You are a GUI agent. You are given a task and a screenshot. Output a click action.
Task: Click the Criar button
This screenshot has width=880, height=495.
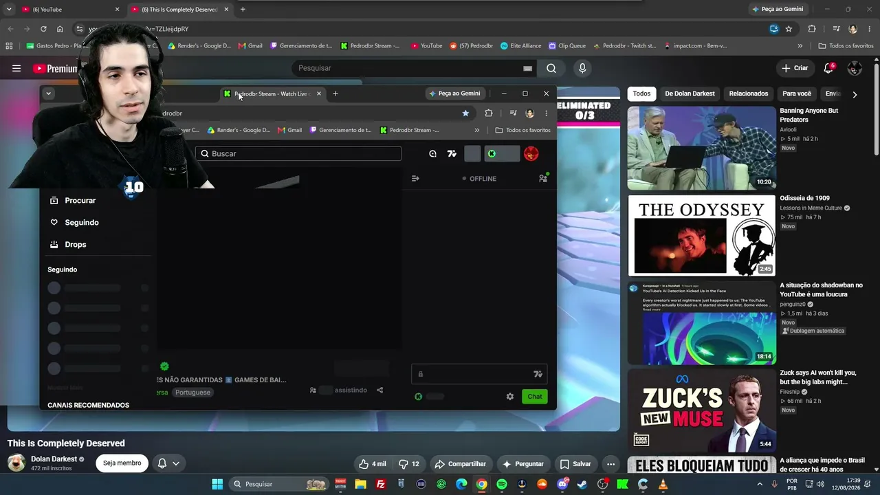pyautogui.click(x=795, y=68)
